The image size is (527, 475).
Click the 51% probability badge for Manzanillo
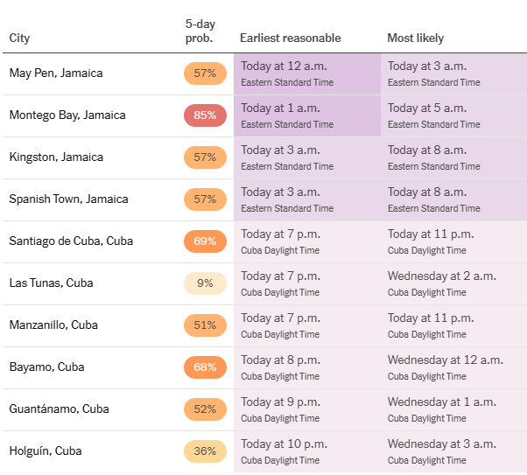(205, 325)
